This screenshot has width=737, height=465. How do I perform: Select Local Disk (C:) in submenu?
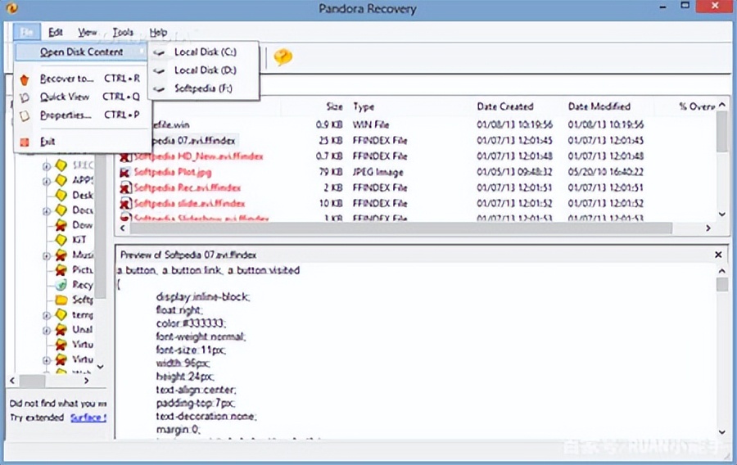point(205,52)
